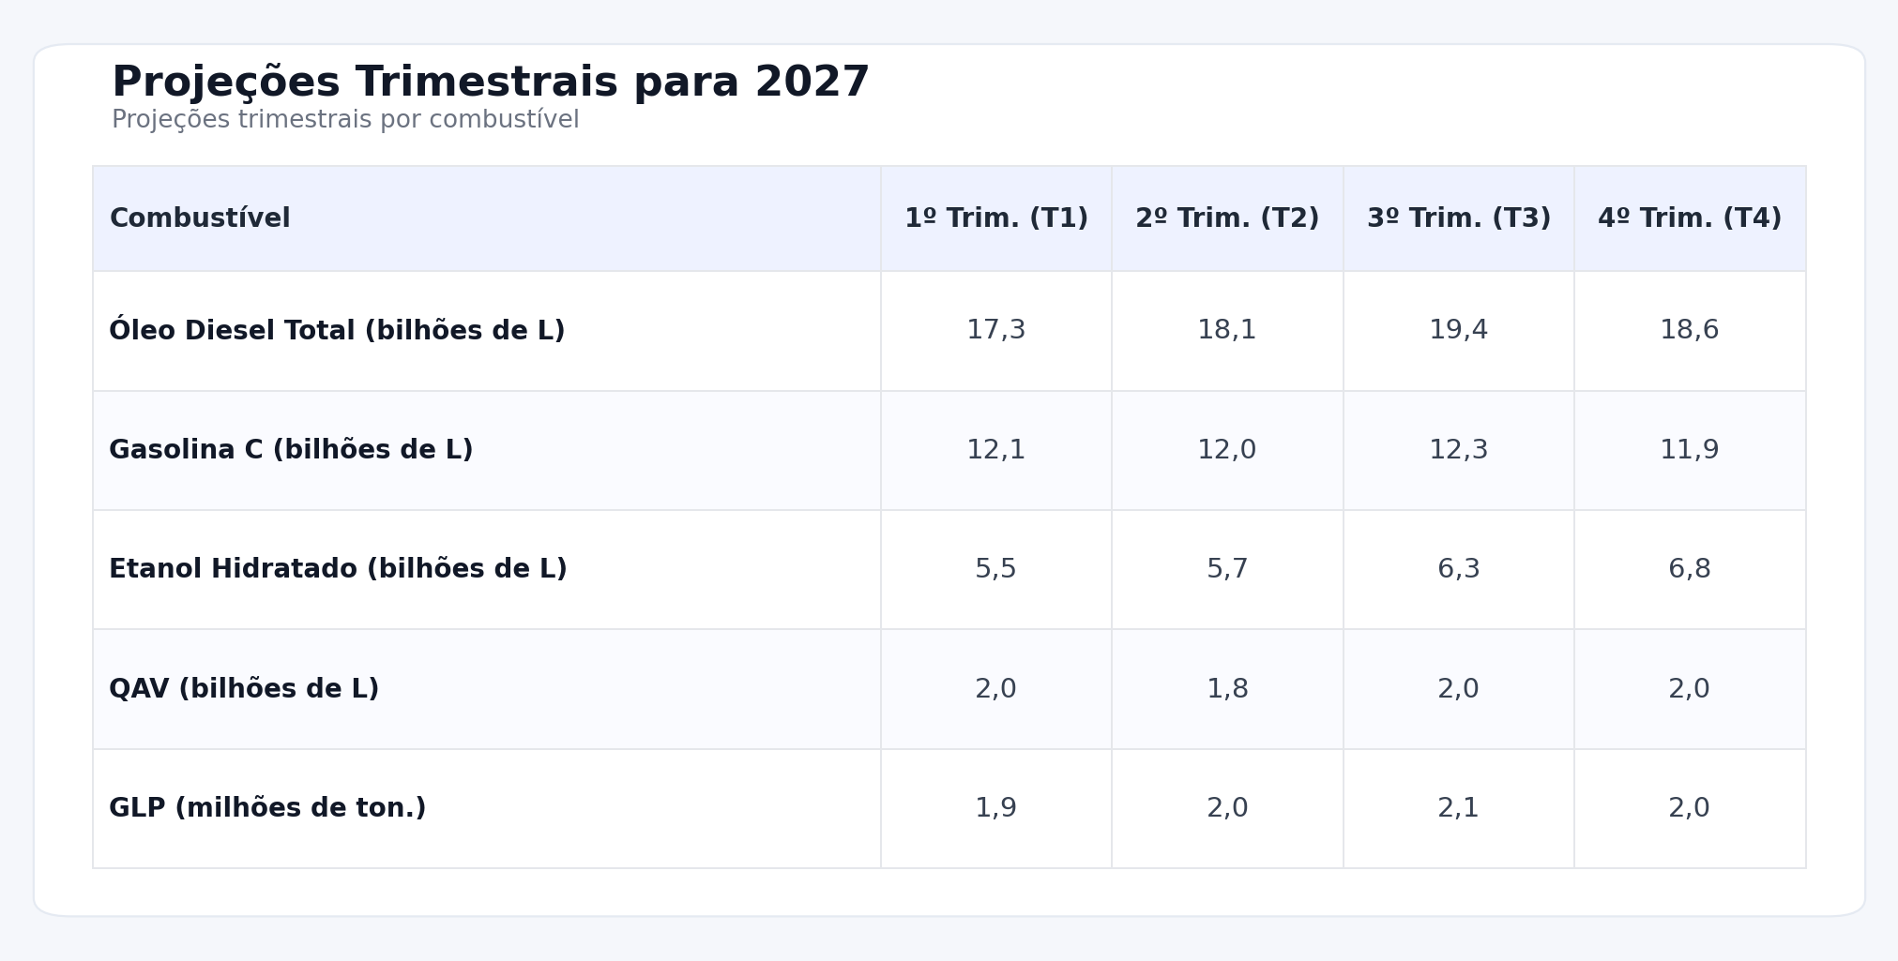Select Gasolina C T3 value 12,3
Viewport: 1898px width, 961px height.
(x=1458, y=450)
